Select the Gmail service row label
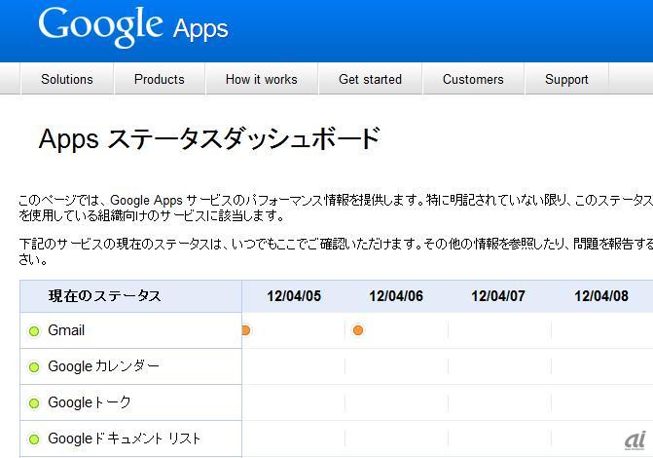This screenshot has width=653, height=458. [x=66, y=330]
